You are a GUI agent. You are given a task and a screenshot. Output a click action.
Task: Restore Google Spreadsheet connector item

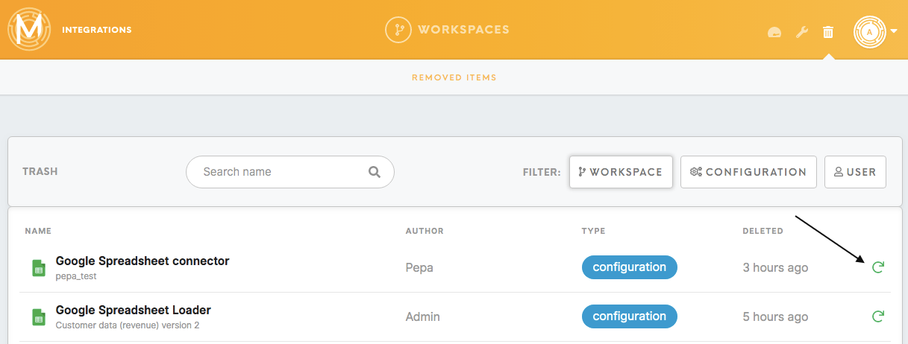tap(878, 267)
